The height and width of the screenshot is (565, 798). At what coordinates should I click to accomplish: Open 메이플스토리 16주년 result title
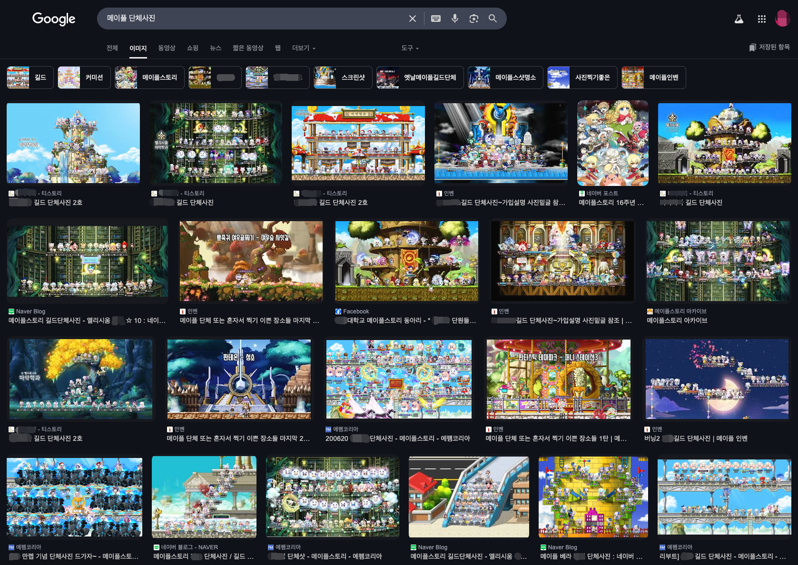click(611, 203)
